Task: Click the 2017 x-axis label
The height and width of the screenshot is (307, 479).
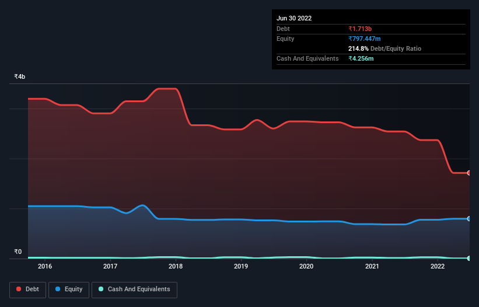Action: (110, 266)
